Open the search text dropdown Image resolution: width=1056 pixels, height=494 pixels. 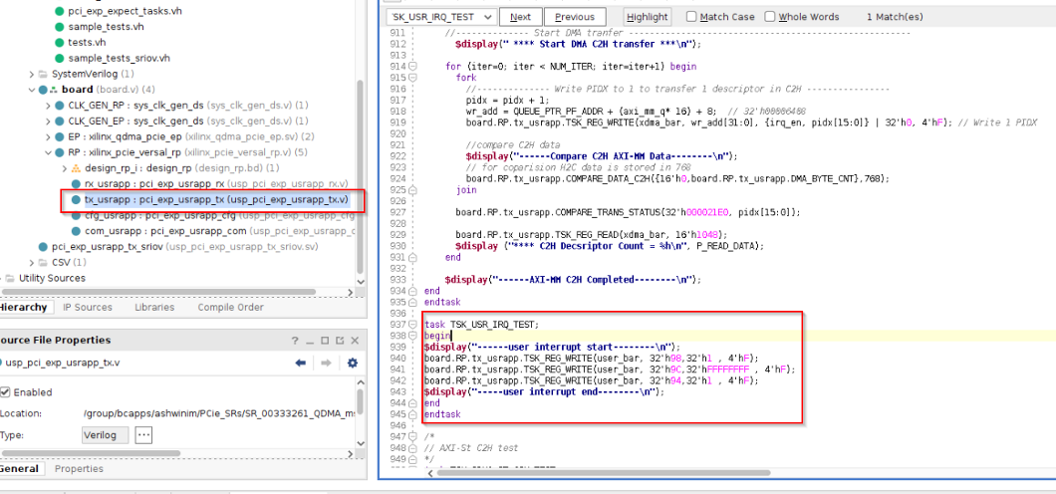pyautogui.click(x=487, y=17)
